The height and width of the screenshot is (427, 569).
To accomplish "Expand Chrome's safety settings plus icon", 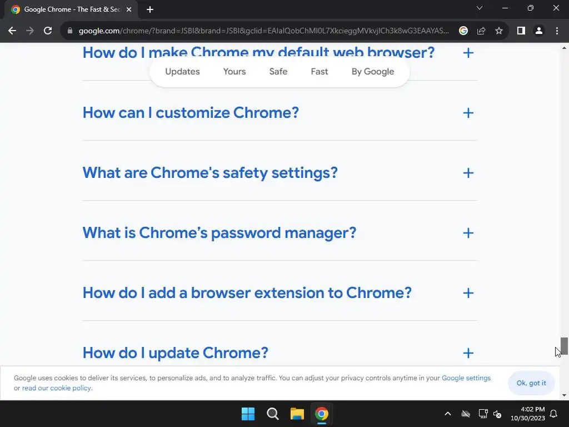I will (468, 173).
